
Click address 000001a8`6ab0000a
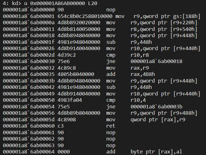[29, 23]
